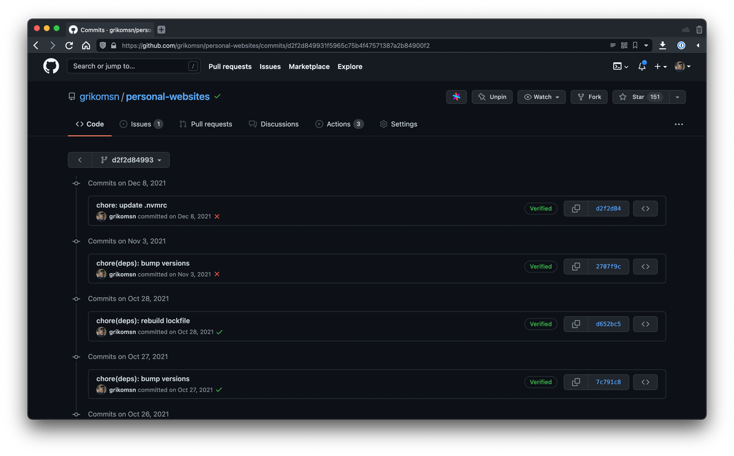Open the QR code icon in address bar
The height and width of the screenshot is (456, 734).
pos(624,45)
